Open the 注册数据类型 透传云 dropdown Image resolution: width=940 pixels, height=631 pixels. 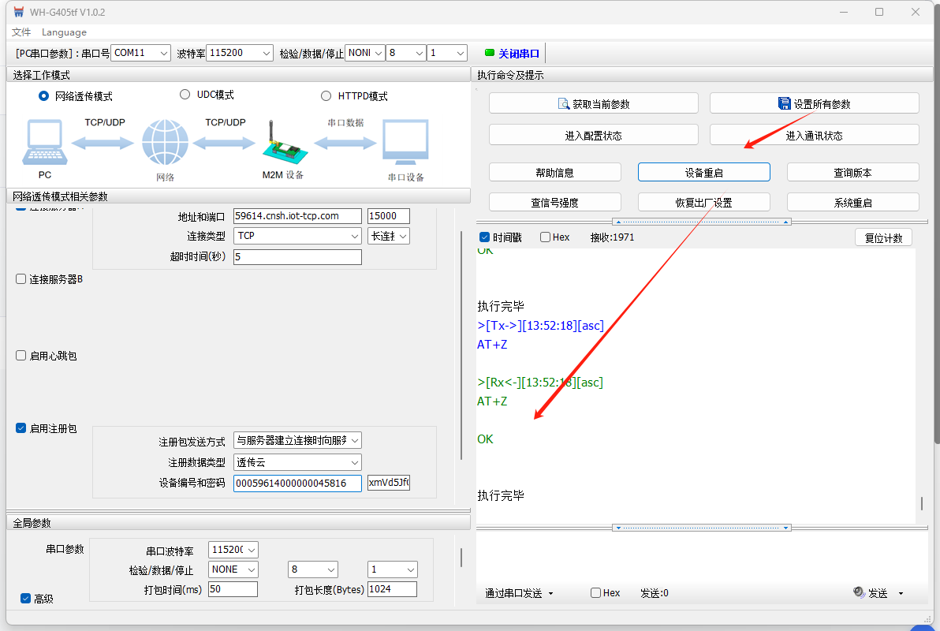(297, 463)
